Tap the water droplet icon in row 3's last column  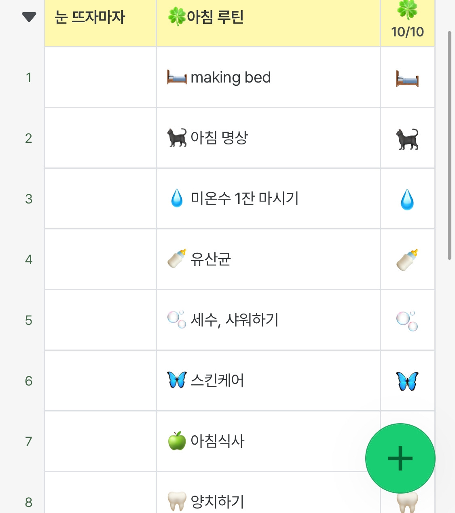tap(407, 199)
